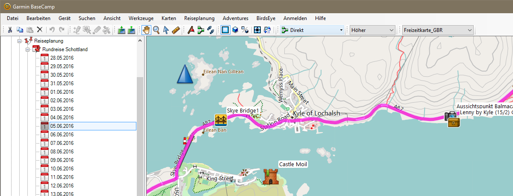The width and height of the screenshot is (513, 196).
Task: Click the Reiseplanung folder label
Action: 49,41
